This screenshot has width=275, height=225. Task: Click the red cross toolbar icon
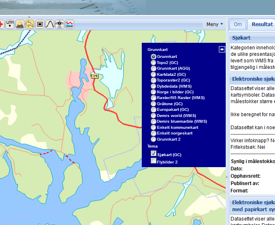point(1,24)
